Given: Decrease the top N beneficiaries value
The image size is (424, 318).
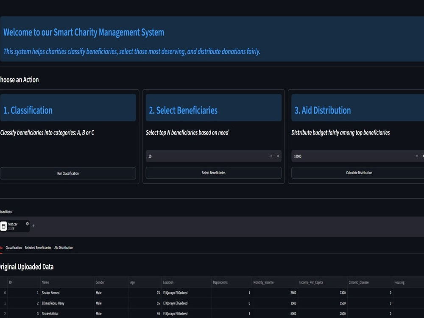Looking at the screenshot, I should click(271, 156).
